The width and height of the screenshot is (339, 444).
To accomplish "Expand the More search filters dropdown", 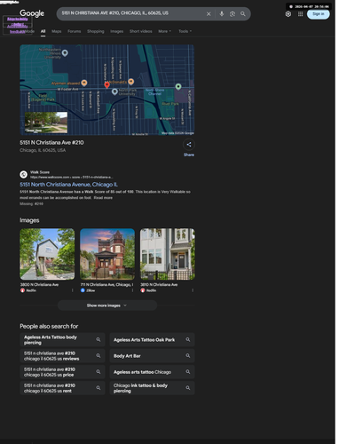I will tap(166, 31).
